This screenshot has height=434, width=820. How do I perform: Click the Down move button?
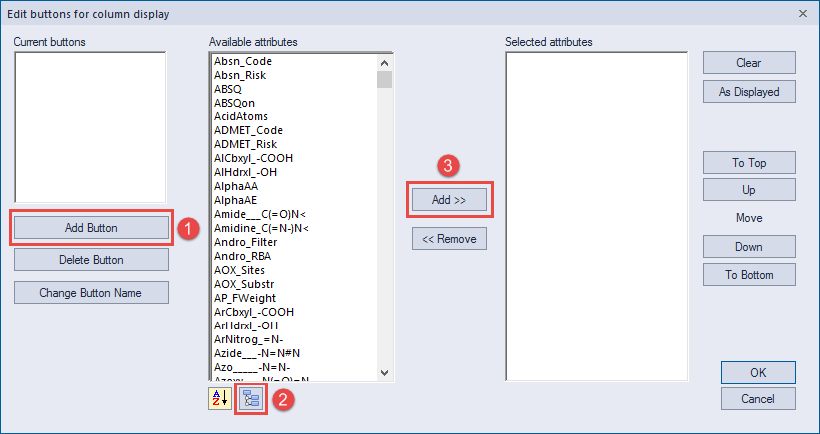(749, 247)
